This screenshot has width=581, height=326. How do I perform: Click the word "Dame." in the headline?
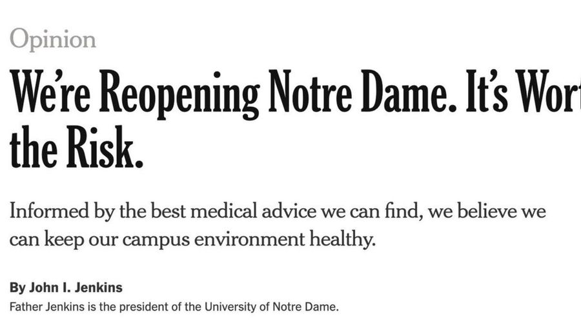pos(409,91)
